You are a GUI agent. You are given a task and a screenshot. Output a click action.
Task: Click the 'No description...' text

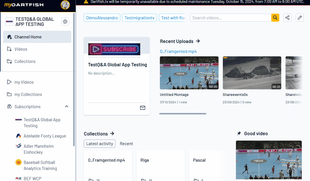pos(101,73)
